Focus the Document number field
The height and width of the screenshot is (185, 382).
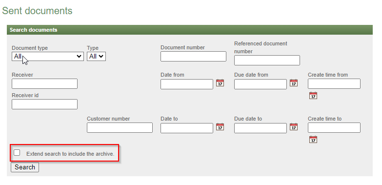point(193,56)
